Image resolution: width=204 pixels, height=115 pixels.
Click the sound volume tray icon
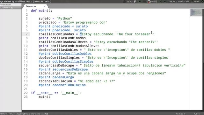click(165, 2)
